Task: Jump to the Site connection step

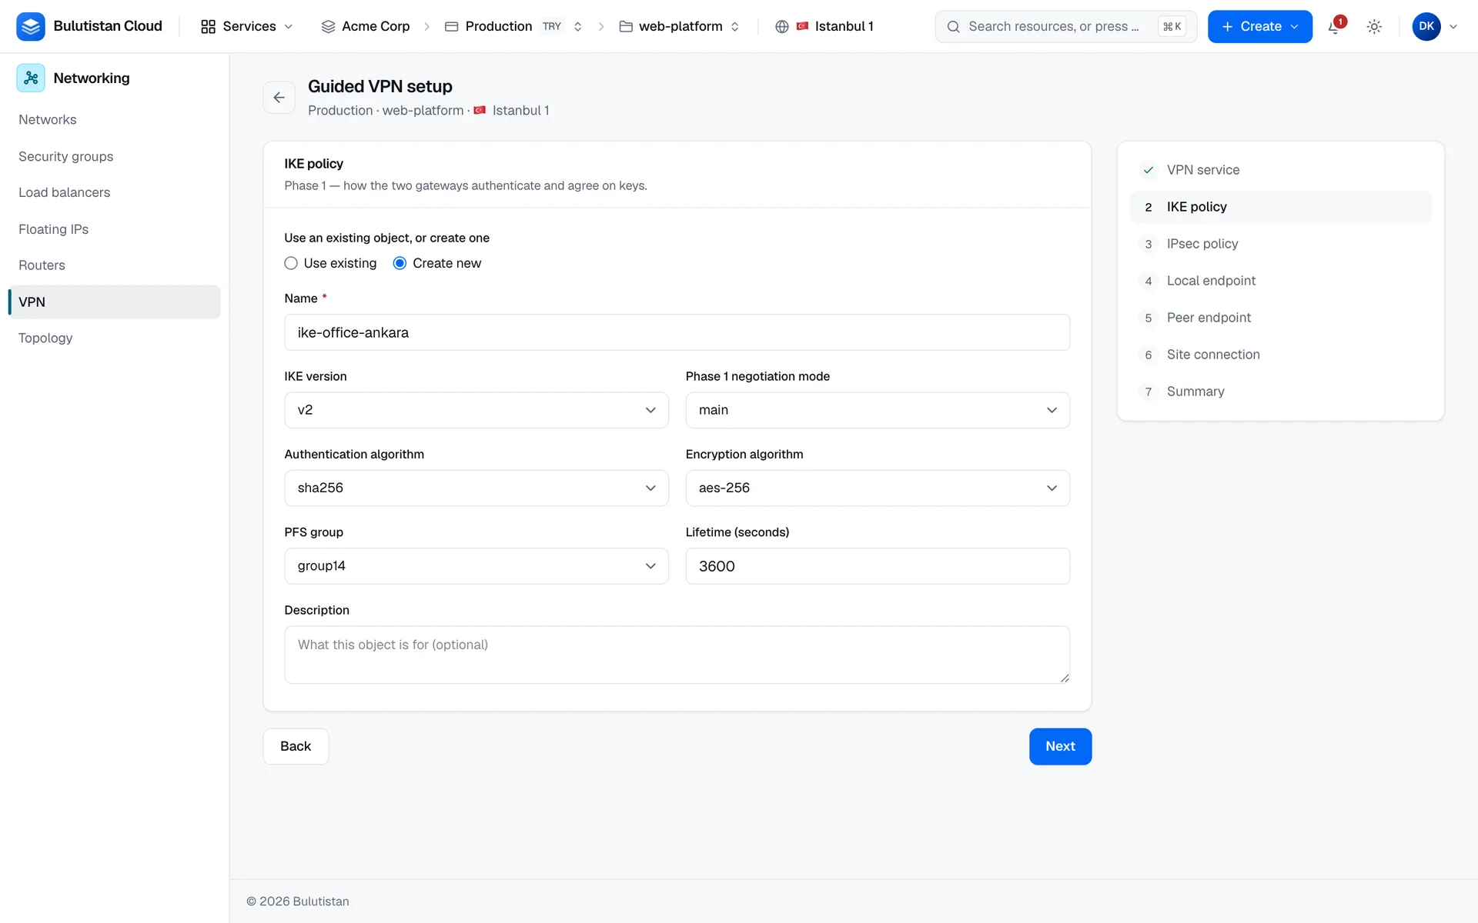Action: click(x=1280, y=355)
